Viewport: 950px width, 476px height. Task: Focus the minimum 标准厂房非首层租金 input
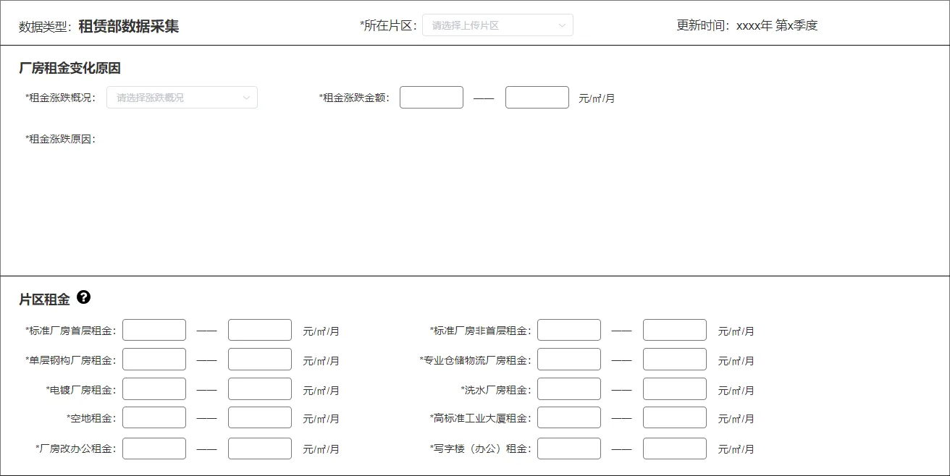pos(569,330)
